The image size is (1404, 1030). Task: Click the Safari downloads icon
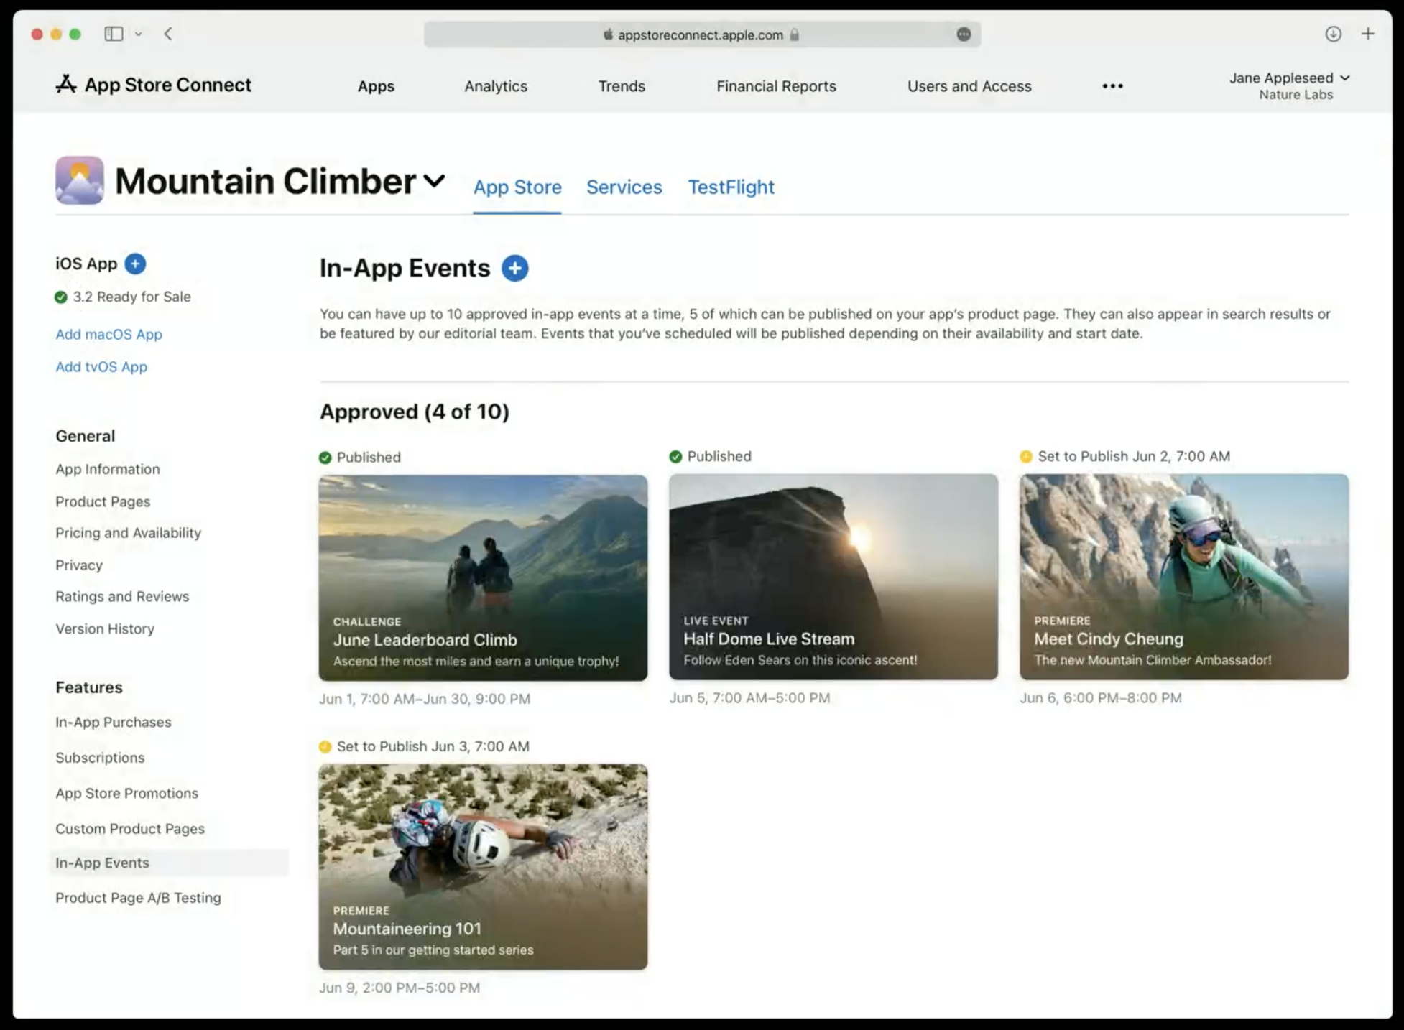pos(1333,34)
